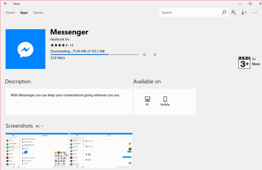The image size is (262, 170).
Task: Click the 23.8 Mb/s download speed
Action: tap(58, 58)
